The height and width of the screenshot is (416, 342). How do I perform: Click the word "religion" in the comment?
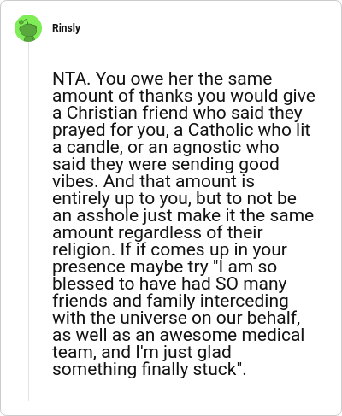pyautogui.click(x=83, y=250)
